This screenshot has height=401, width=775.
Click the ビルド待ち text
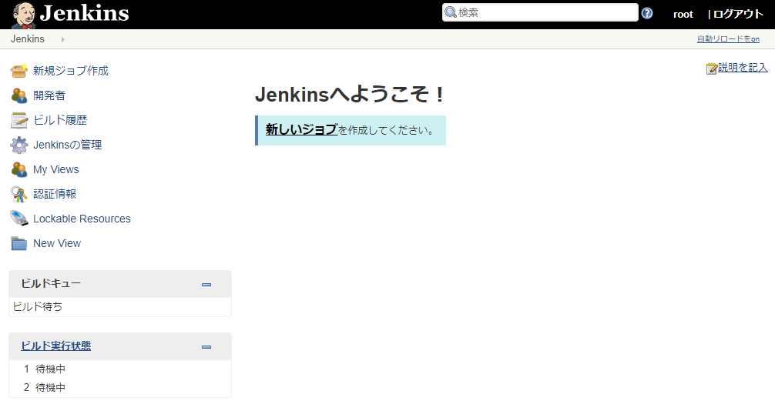coord(38,306)
